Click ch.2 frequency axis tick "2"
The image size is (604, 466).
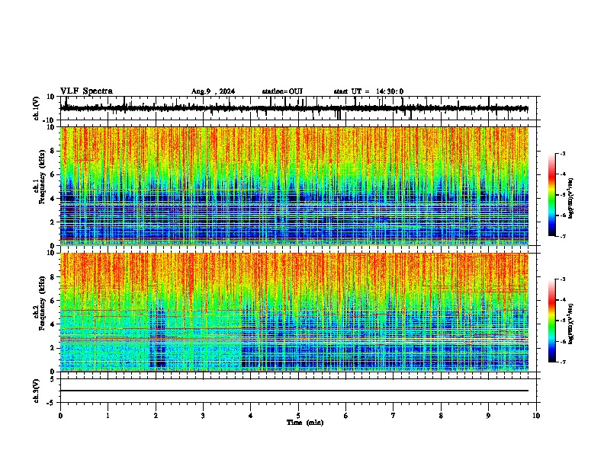point(53,348)
